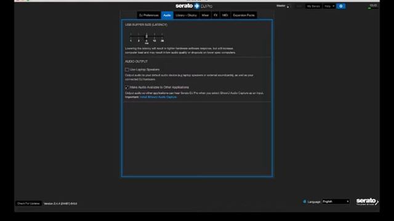Open the Expansion Packs tab
Image resolution: width=394 pixels, height=221 pixels.
(244, 15)
